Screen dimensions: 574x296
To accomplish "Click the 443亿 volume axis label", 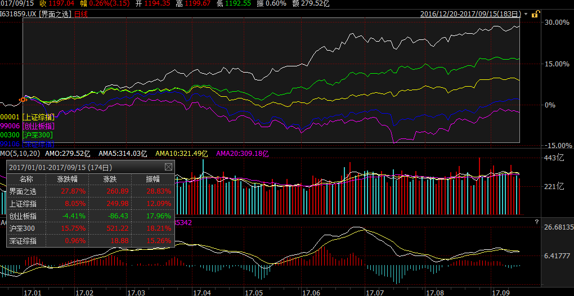I will click(555, 159).
